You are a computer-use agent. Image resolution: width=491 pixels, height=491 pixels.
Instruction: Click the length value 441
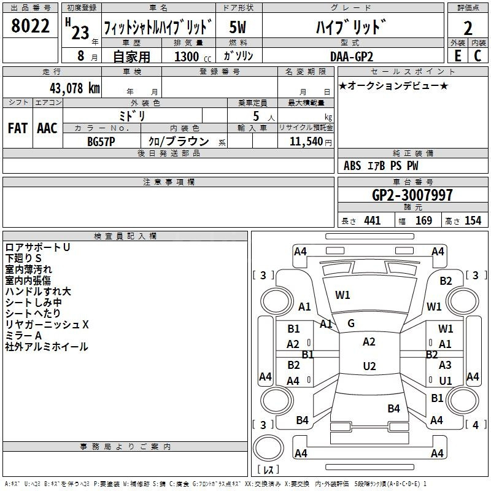pos(373,221)
